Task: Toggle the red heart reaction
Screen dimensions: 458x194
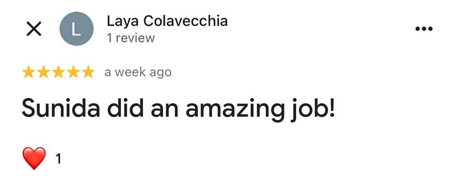Action: [x=34, y=159]
